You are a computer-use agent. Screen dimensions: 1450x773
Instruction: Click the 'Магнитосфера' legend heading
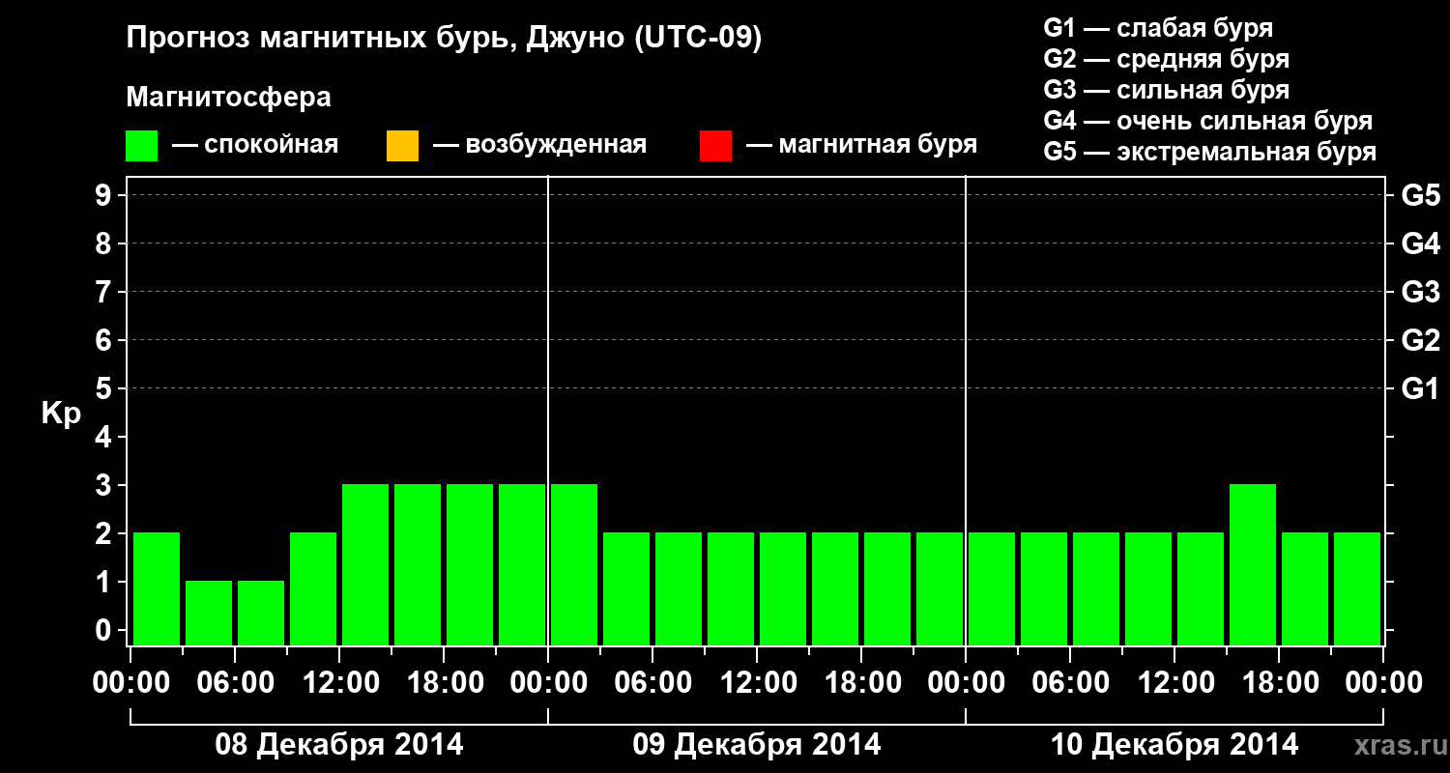click(228, 98)
